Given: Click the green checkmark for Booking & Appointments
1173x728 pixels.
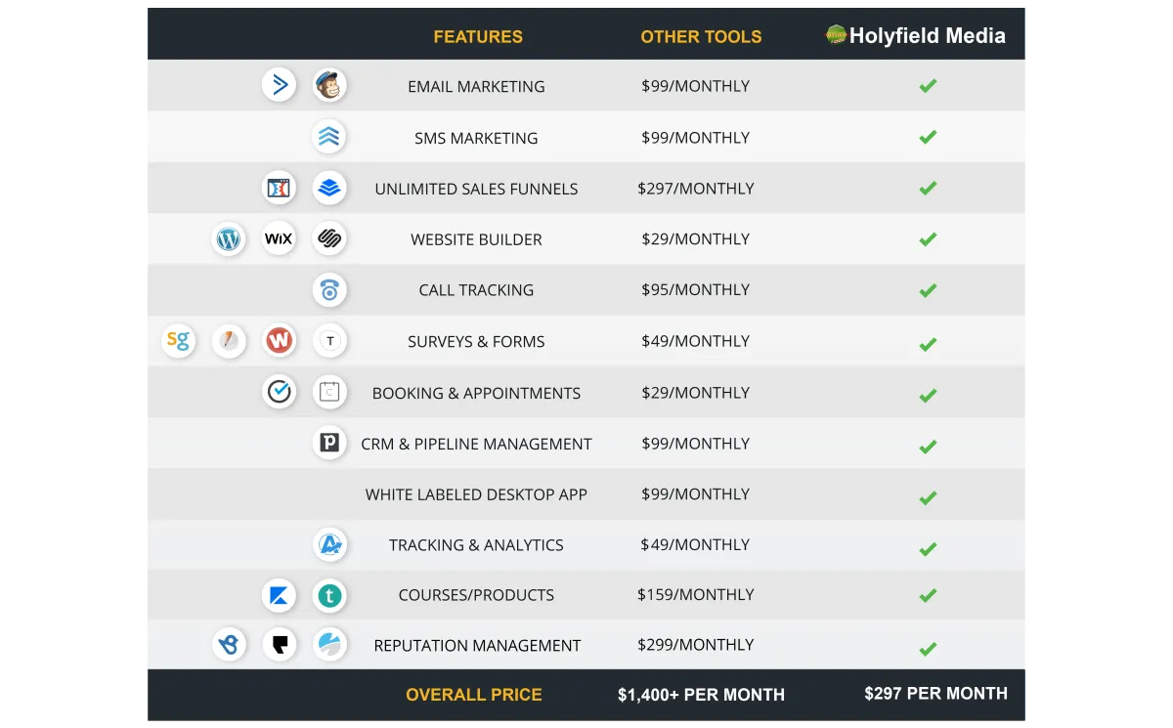Looking at the screenshot, I should (928, 395).
